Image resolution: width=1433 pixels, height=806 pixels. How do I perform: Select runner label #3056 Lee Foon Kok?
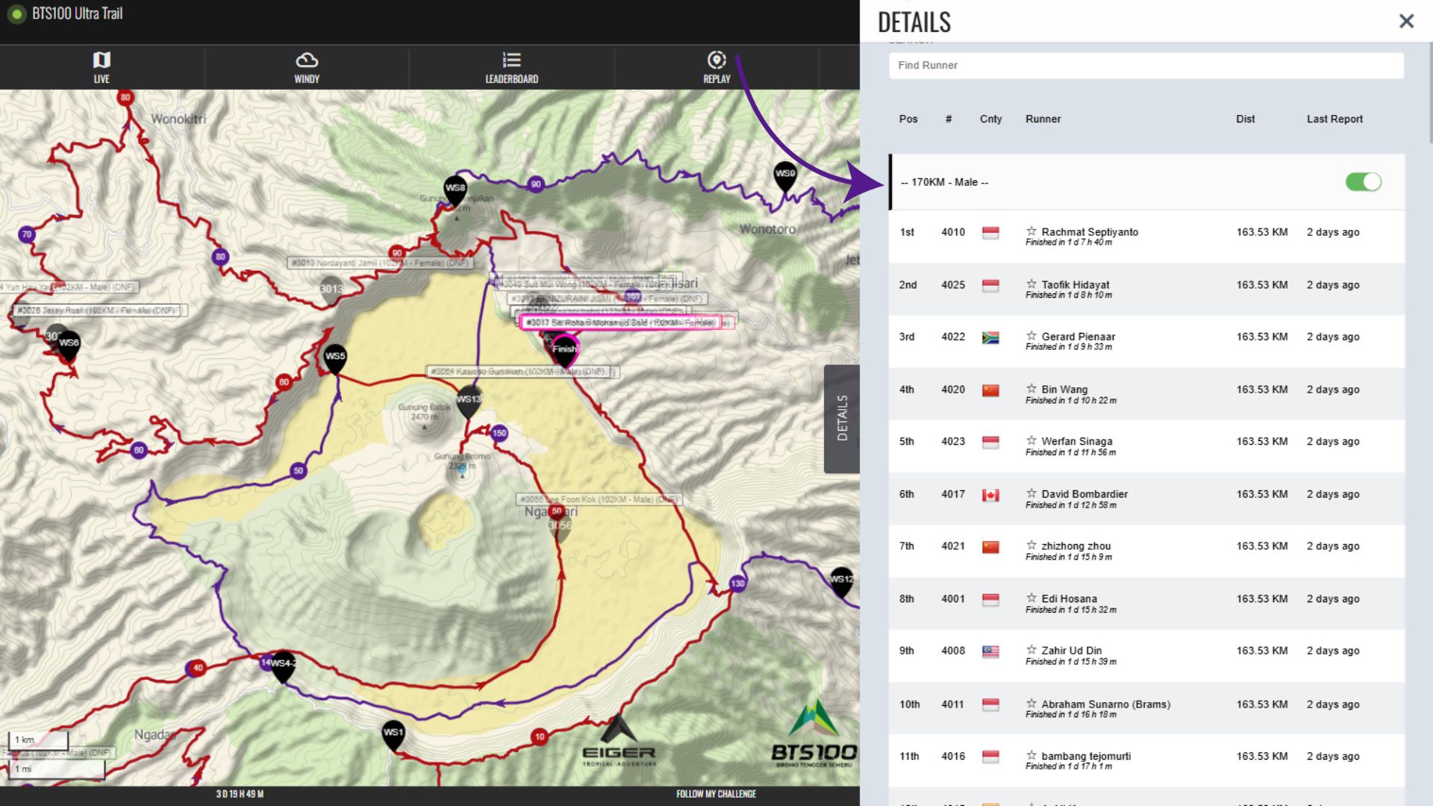pos(599,499)
